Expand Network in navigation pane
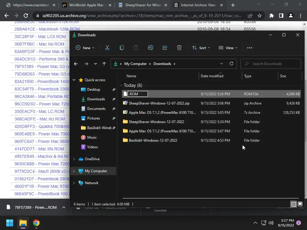 click(x=74, y=183)
